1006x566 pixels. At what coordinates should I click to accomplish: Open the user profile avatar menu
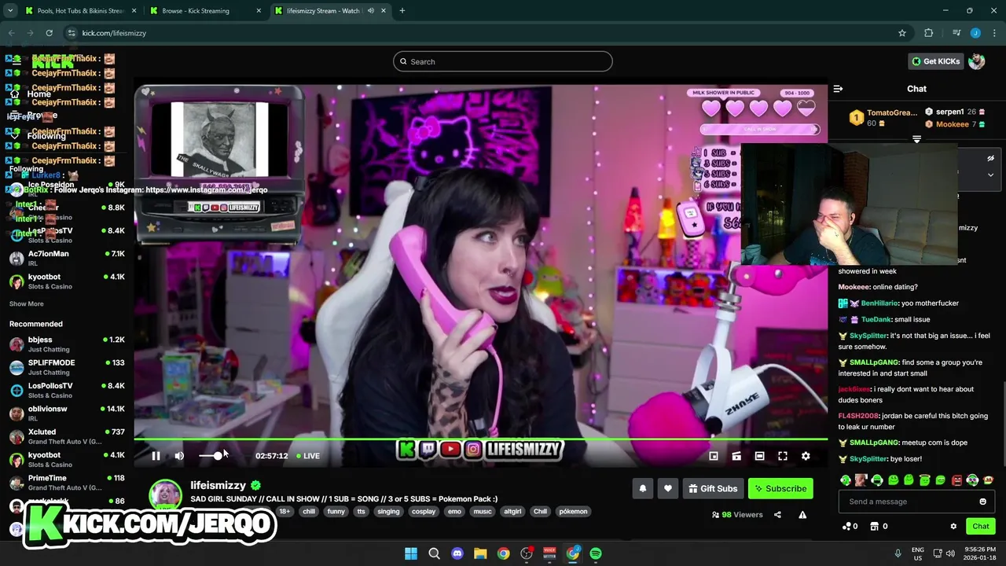click(x=977, y=61)
